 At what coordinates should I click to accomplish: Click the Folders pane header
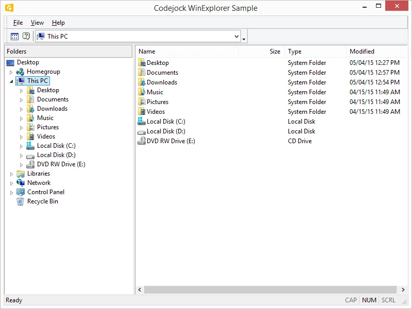[x=68, y=51]
